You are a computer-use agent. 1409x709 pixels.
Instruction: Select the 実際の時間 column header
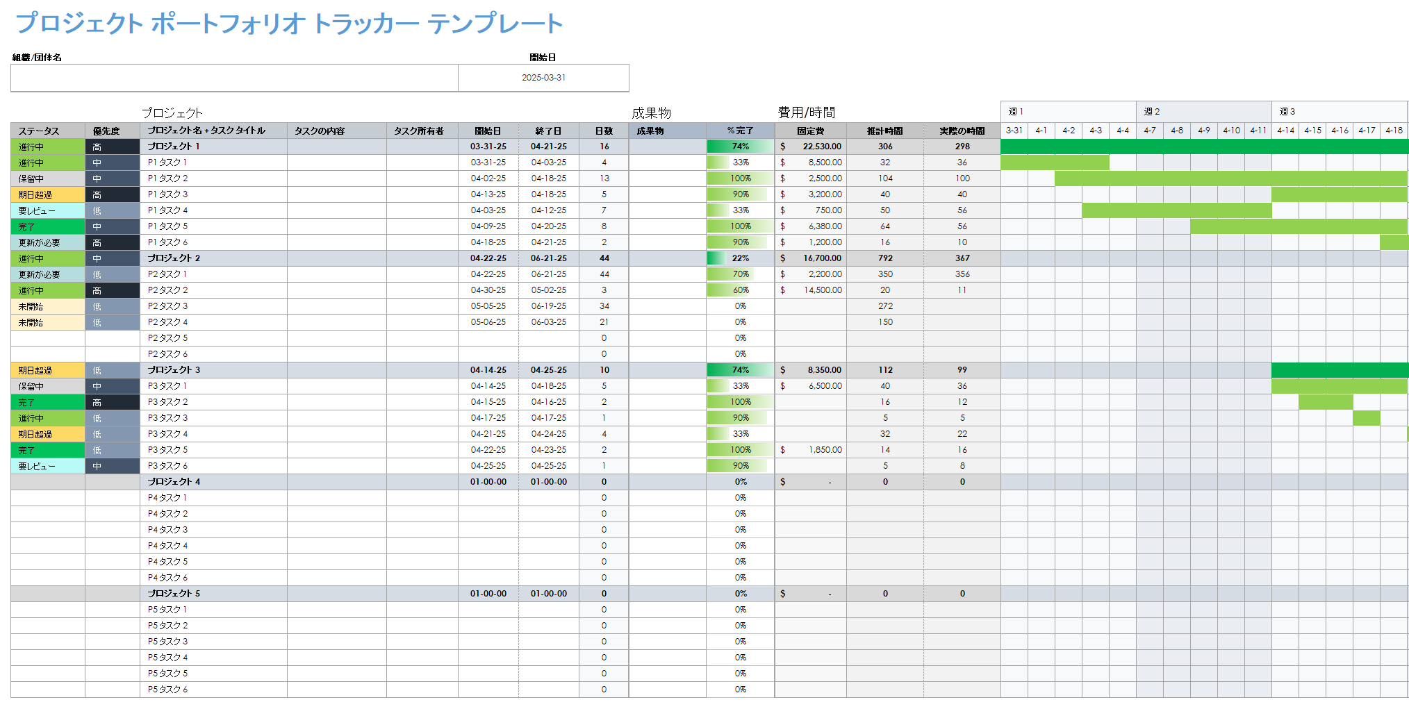962,131
